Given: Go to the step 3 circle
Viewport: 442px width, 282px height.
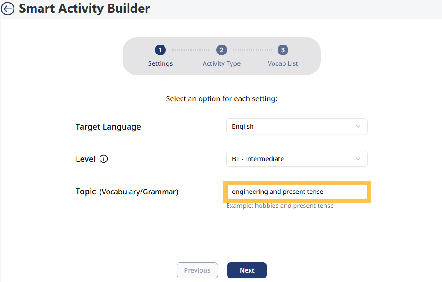Looking at the screenshot, I should click(283, 50).
